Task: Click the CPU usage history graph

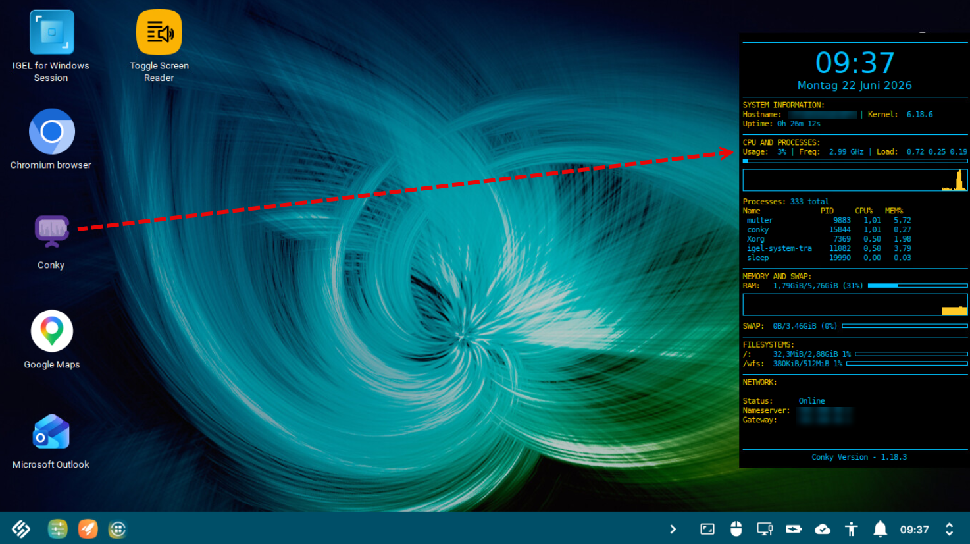Action: tap(855, 180)
